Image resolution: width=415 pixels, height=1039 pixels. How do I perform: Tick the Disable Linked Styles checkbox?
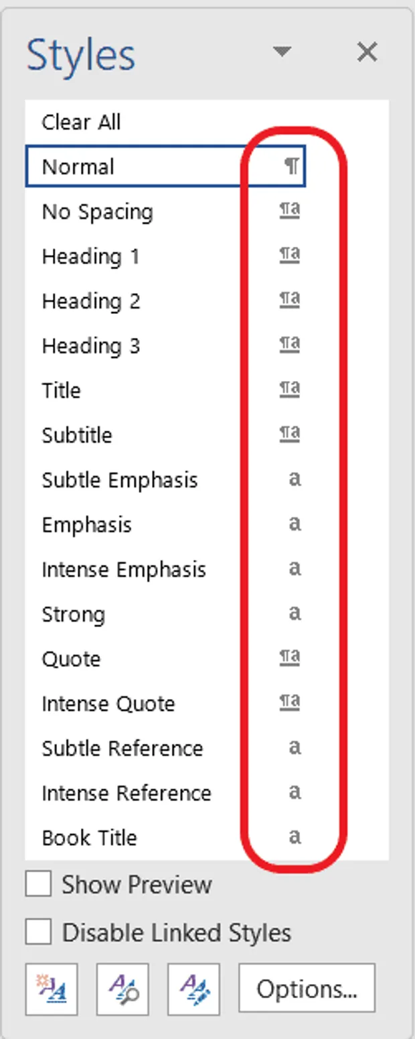pos(38,932)
